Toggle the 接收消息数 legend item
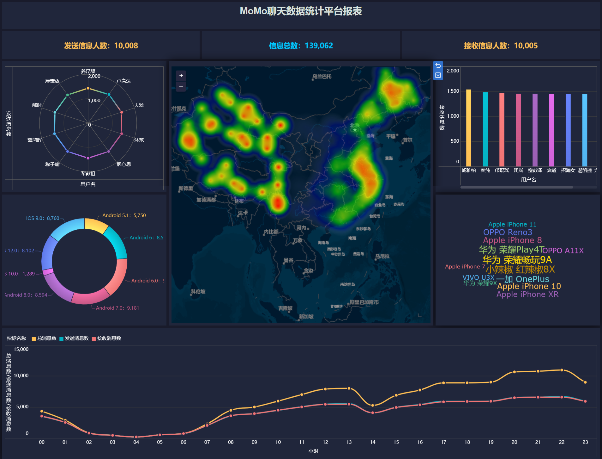602x459 pixels. click(x=106, y=338)
